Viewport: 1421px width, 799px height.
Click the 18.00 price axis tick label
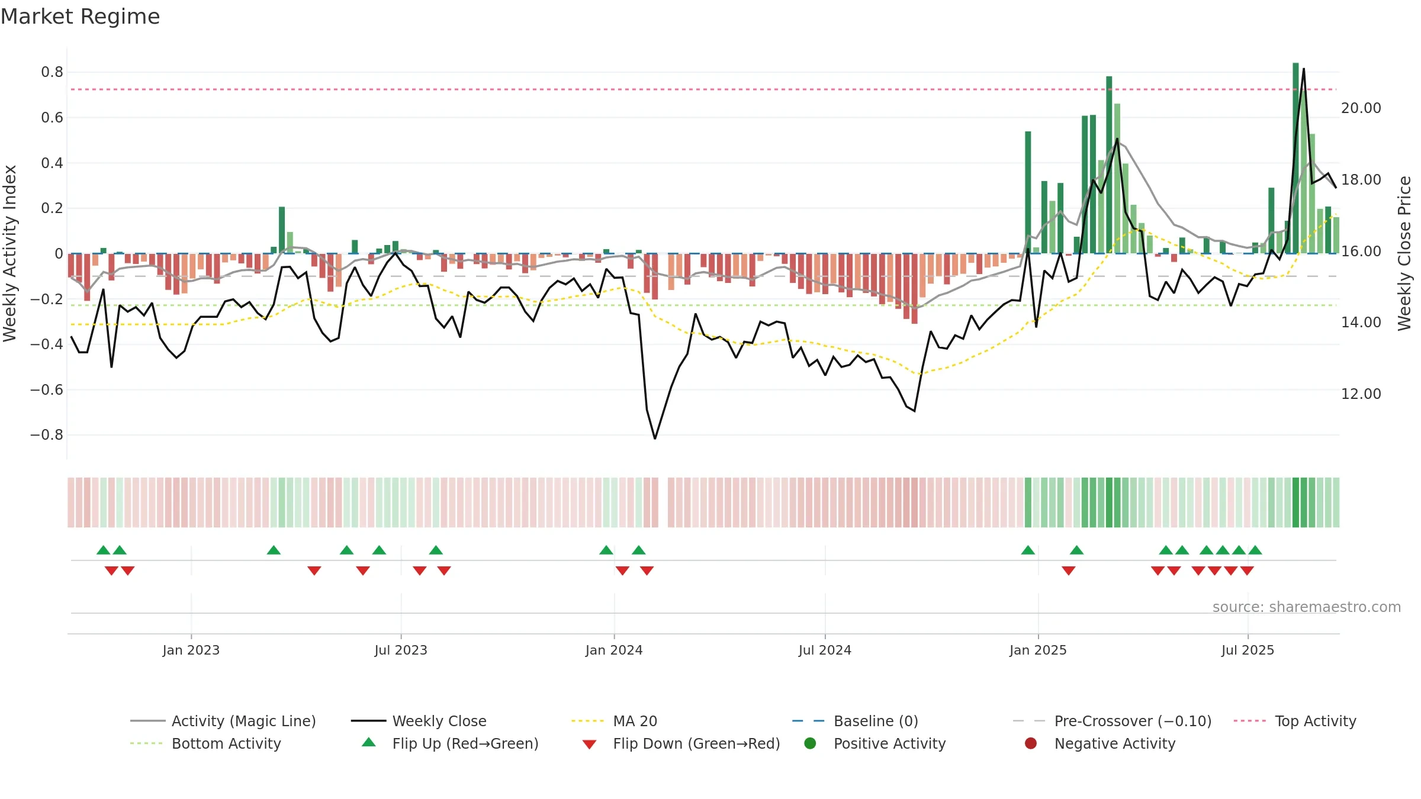tap(1361, 180)
